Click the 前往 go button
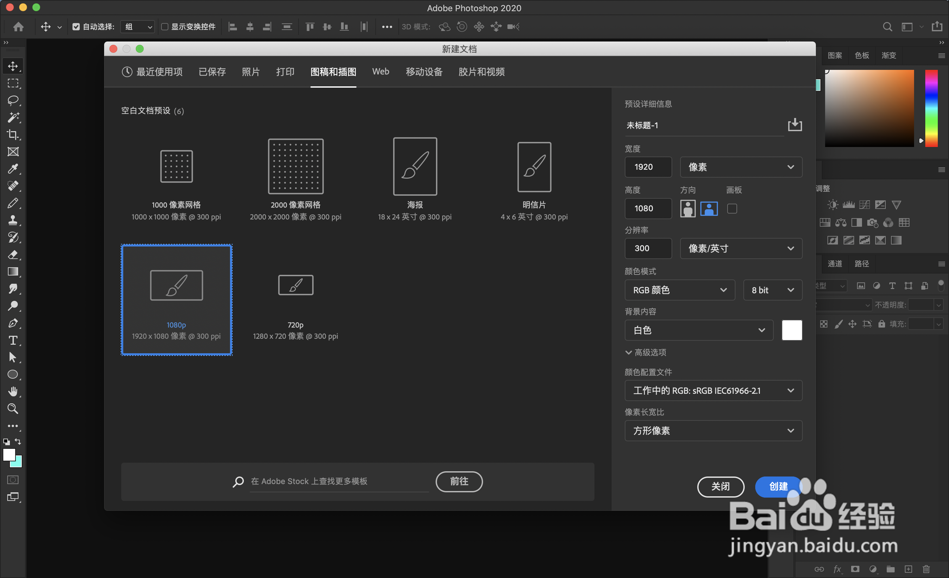Image resolution: width=949 pixels, height=578 pixels. click(x=459, y=481)
